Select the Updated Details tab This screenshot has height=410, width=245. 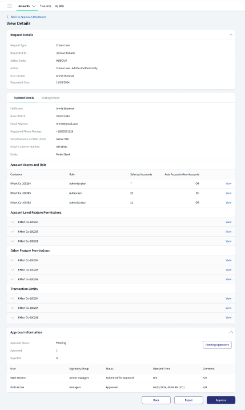click(24, 98)
